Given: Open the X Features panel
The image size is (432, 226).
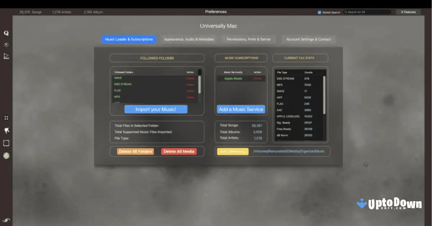Looking at the screenshot, I should 408,12.
